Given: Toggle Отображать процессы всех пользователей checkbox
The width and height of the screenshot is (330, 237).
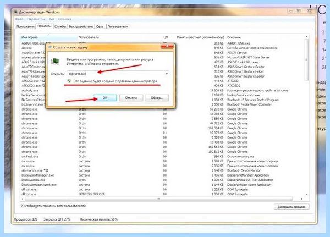Looking at the screenshot, I should click(21, 206).
